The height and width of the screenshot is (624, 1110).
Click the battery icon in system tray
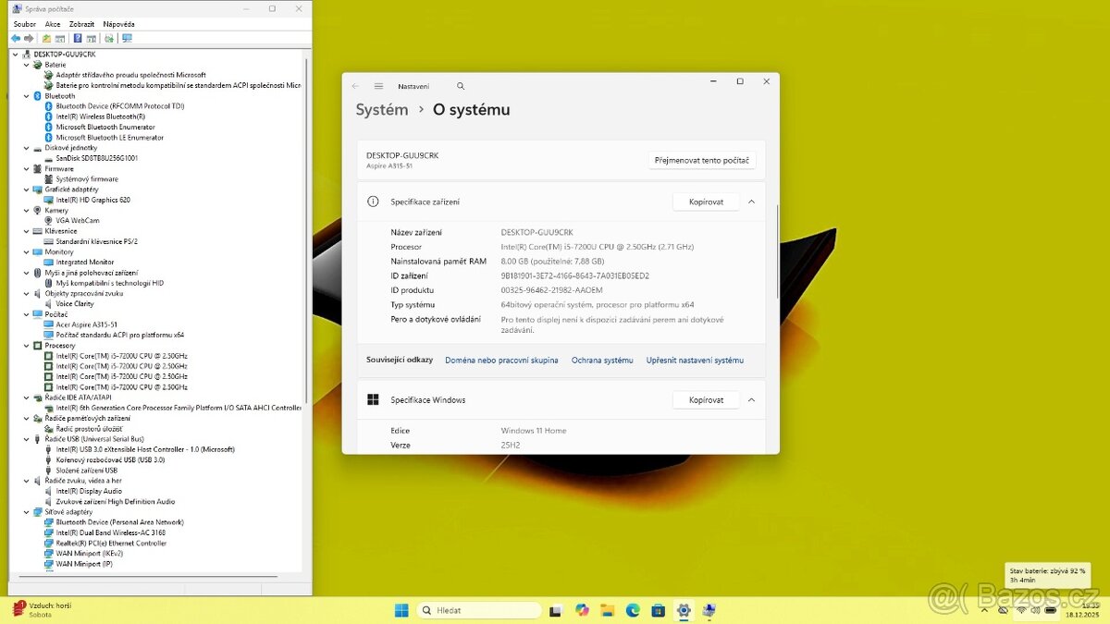click(1051, 610)
